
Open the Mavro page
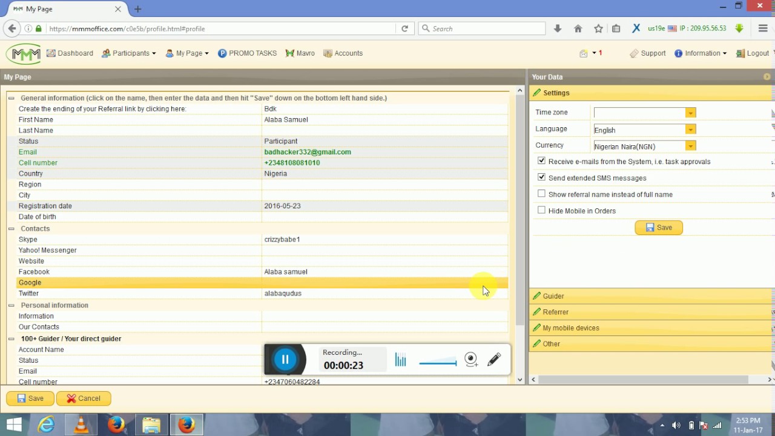(300, 53)
